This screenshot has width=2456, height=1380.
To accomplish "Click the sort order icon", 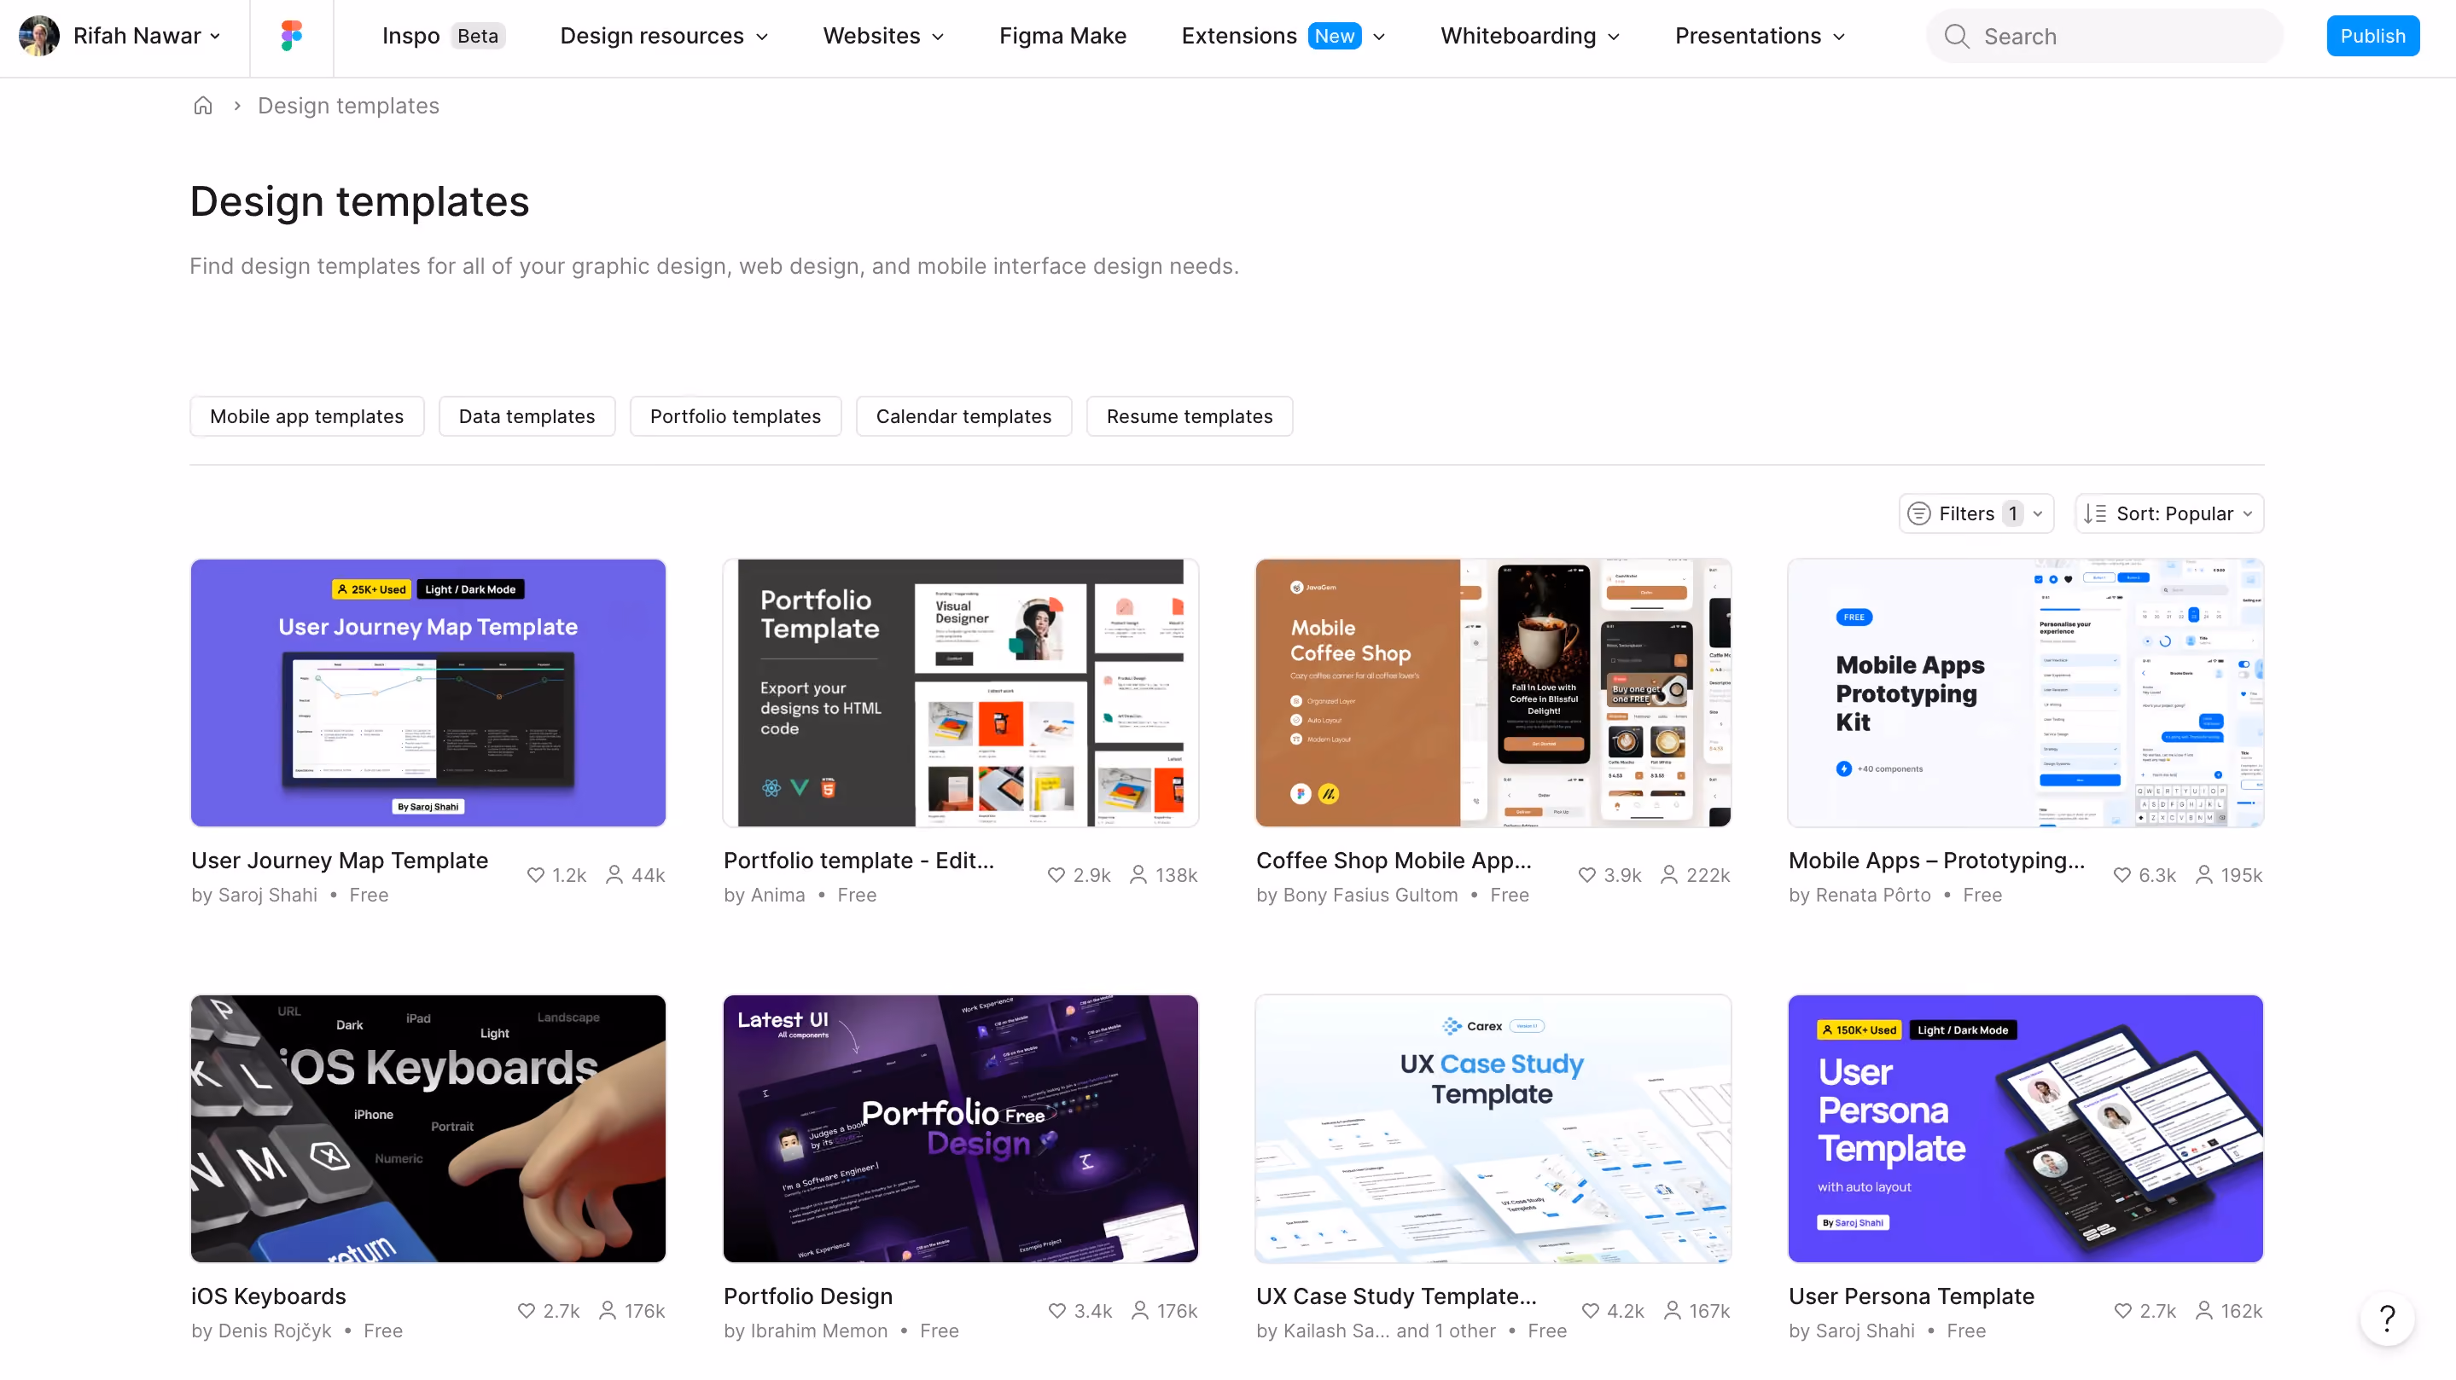I will [x=2095, y=513].
